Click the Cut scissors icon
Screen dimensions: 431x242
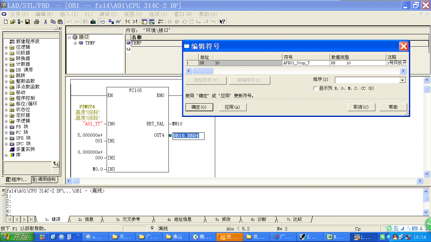click(45, 22)
